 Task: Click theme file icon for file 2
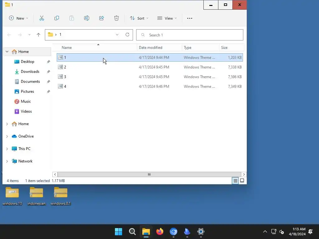click(60, 67)
